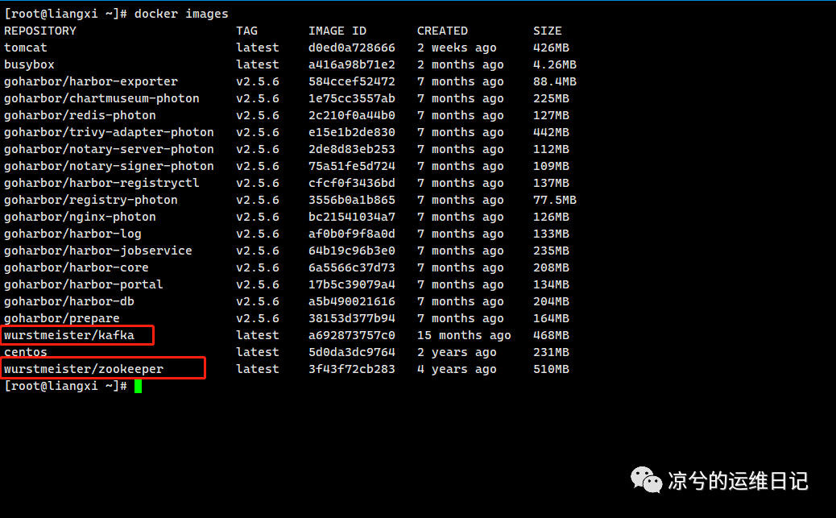
Task: Click the '2 weeks ago' created value
Action: 457,48
